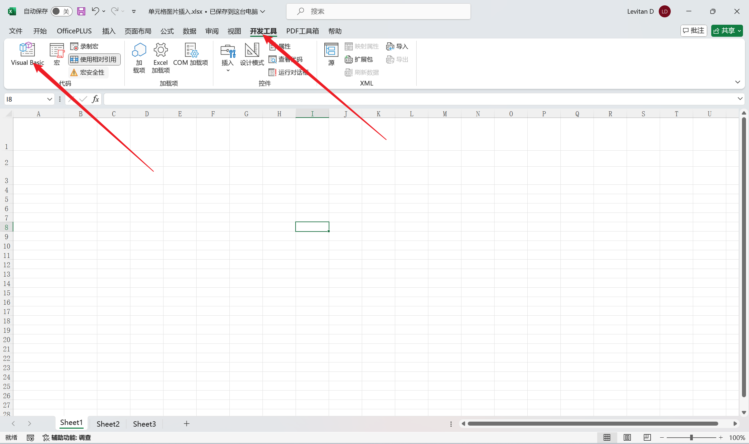Switch to Page Layout view in status bar
The height and width of the screenshot is (444, 749).
tap(627, 437)
